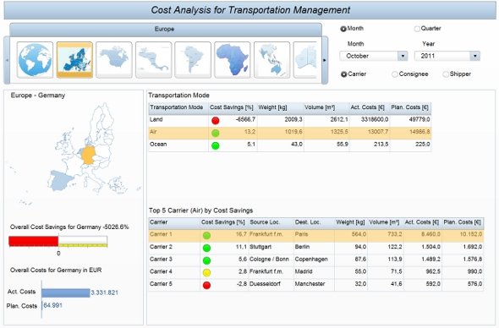Select the World globe region icon
The image size is (499, 328).
tap(35, 60)
